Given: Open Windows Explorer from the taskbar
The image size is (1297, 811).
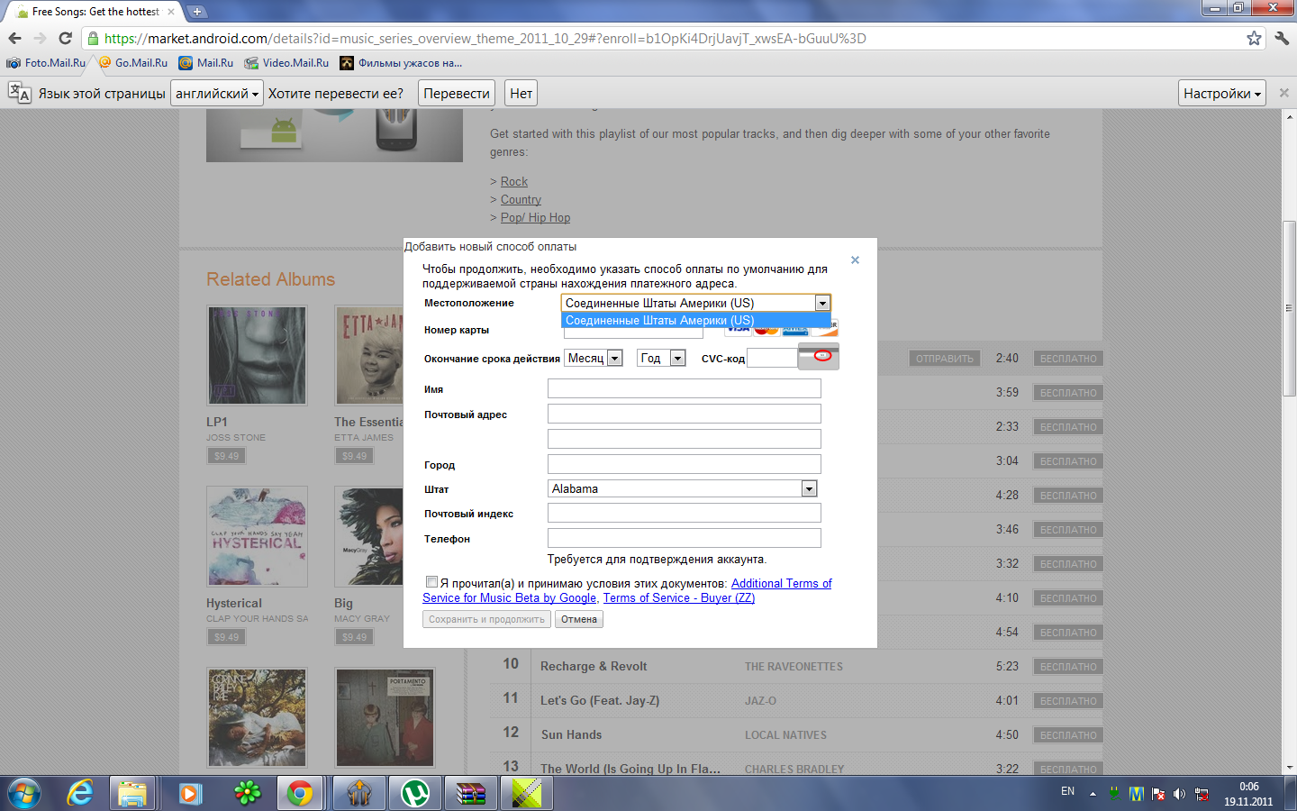Looking at the screenshot, I should point(132,793).
